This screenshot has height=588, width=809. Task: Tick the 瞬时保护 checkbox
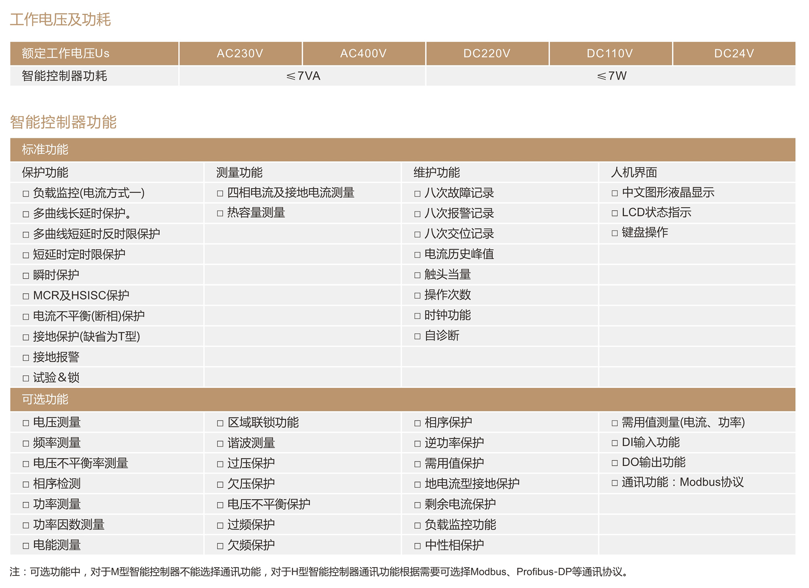(x=26, y=276)
